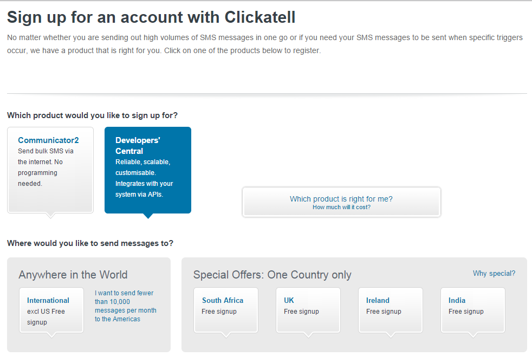This screenshot has width=532, height=356.
Task: Click the Ireland country title
Action: click(378, 301)
